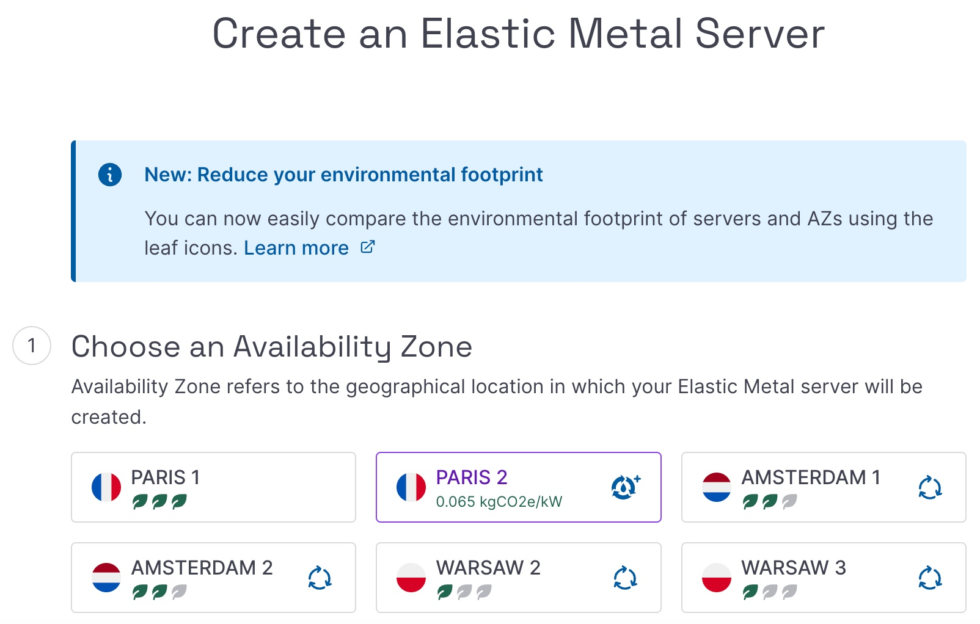Click the French flag on the PARIS 1 card
Screen dimensions: 980x624
point(107,486)
